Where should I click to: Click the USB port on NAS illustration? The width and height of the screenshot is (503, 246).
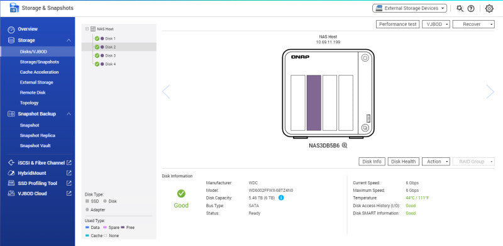tap(368, 118)
